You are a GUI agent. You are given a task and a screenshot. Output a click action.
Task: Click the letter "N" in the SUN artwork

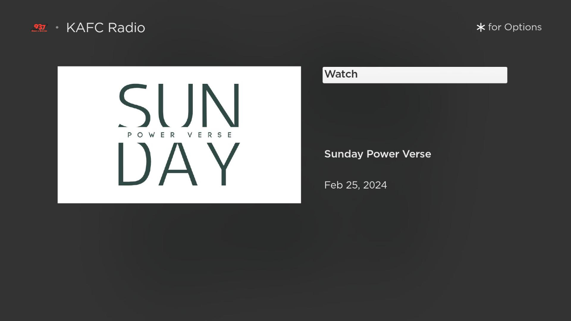222,105
